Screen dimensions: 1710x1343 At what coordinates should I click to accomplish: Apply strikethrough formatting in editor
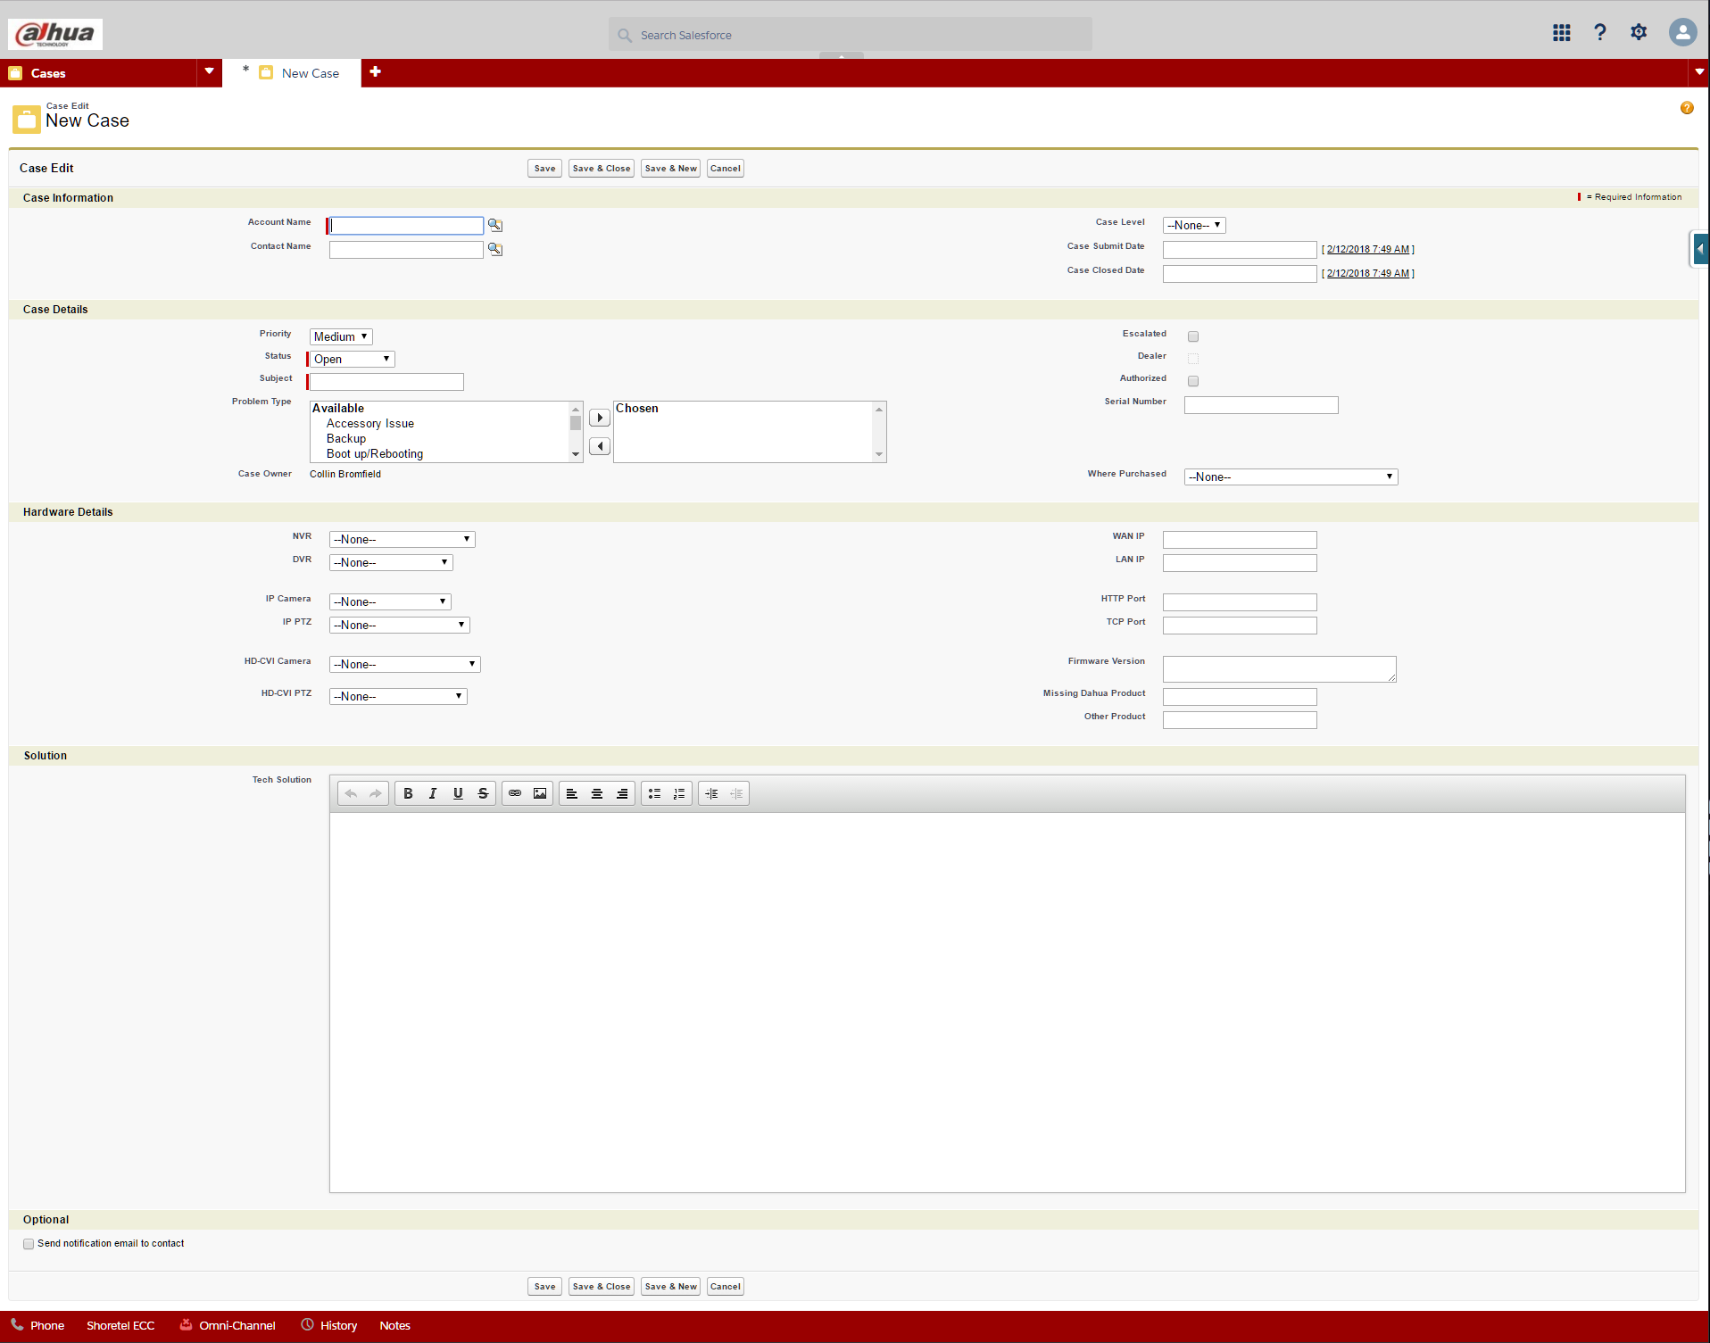[483, 793]
